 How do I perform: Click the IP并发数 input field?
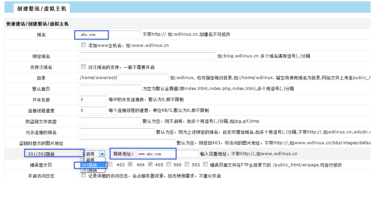point(93,99)
